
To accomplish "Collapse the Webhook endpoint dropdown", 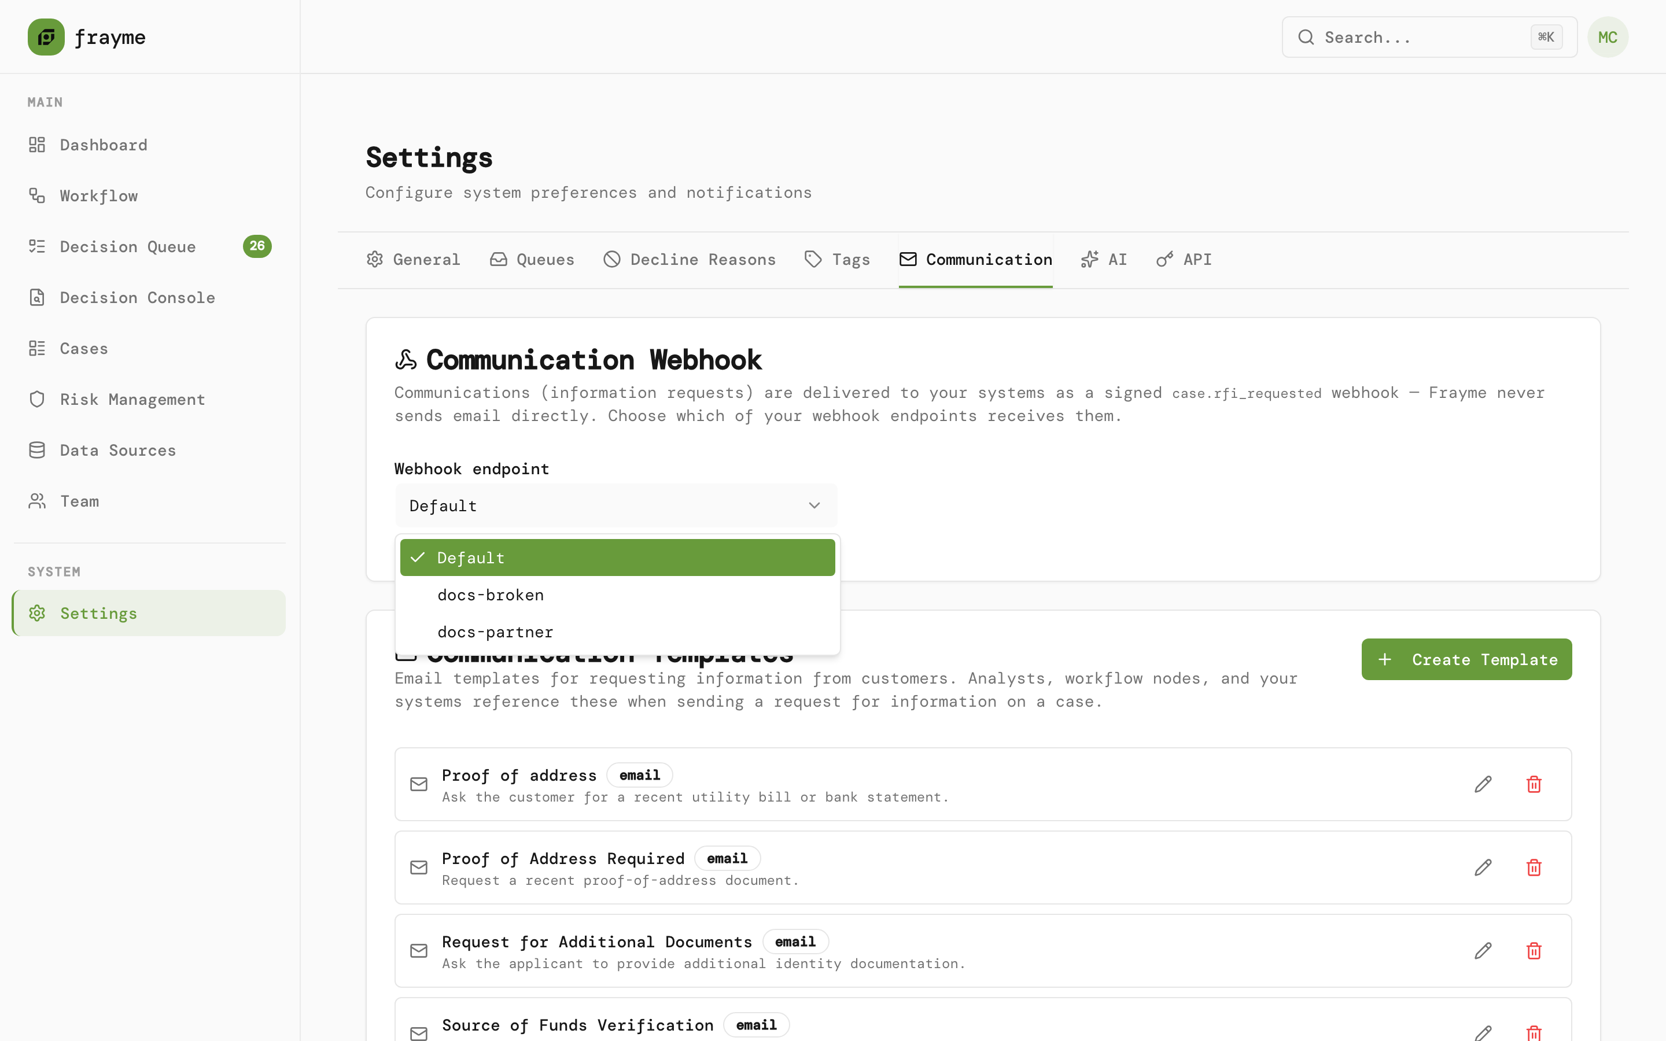I will click(616, 505).
